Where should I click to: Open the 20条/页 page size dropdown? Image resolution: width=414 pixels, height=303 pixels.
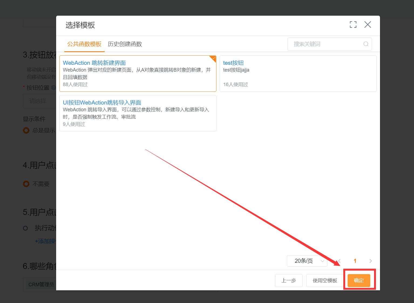tap(307, 261)
